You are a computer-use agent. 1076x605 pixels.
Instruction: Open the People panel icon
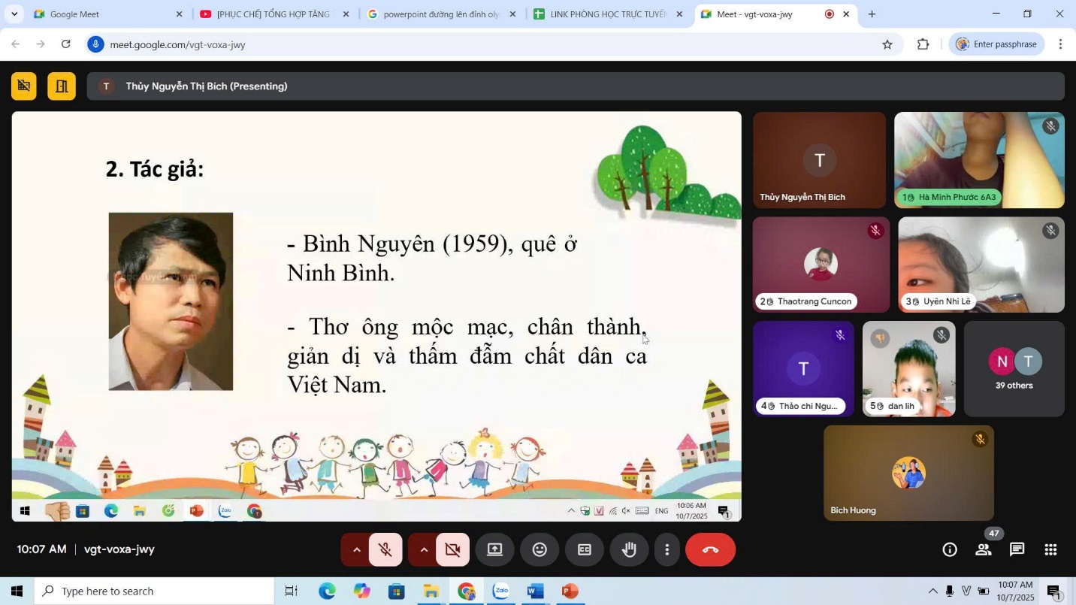[983, 549]
